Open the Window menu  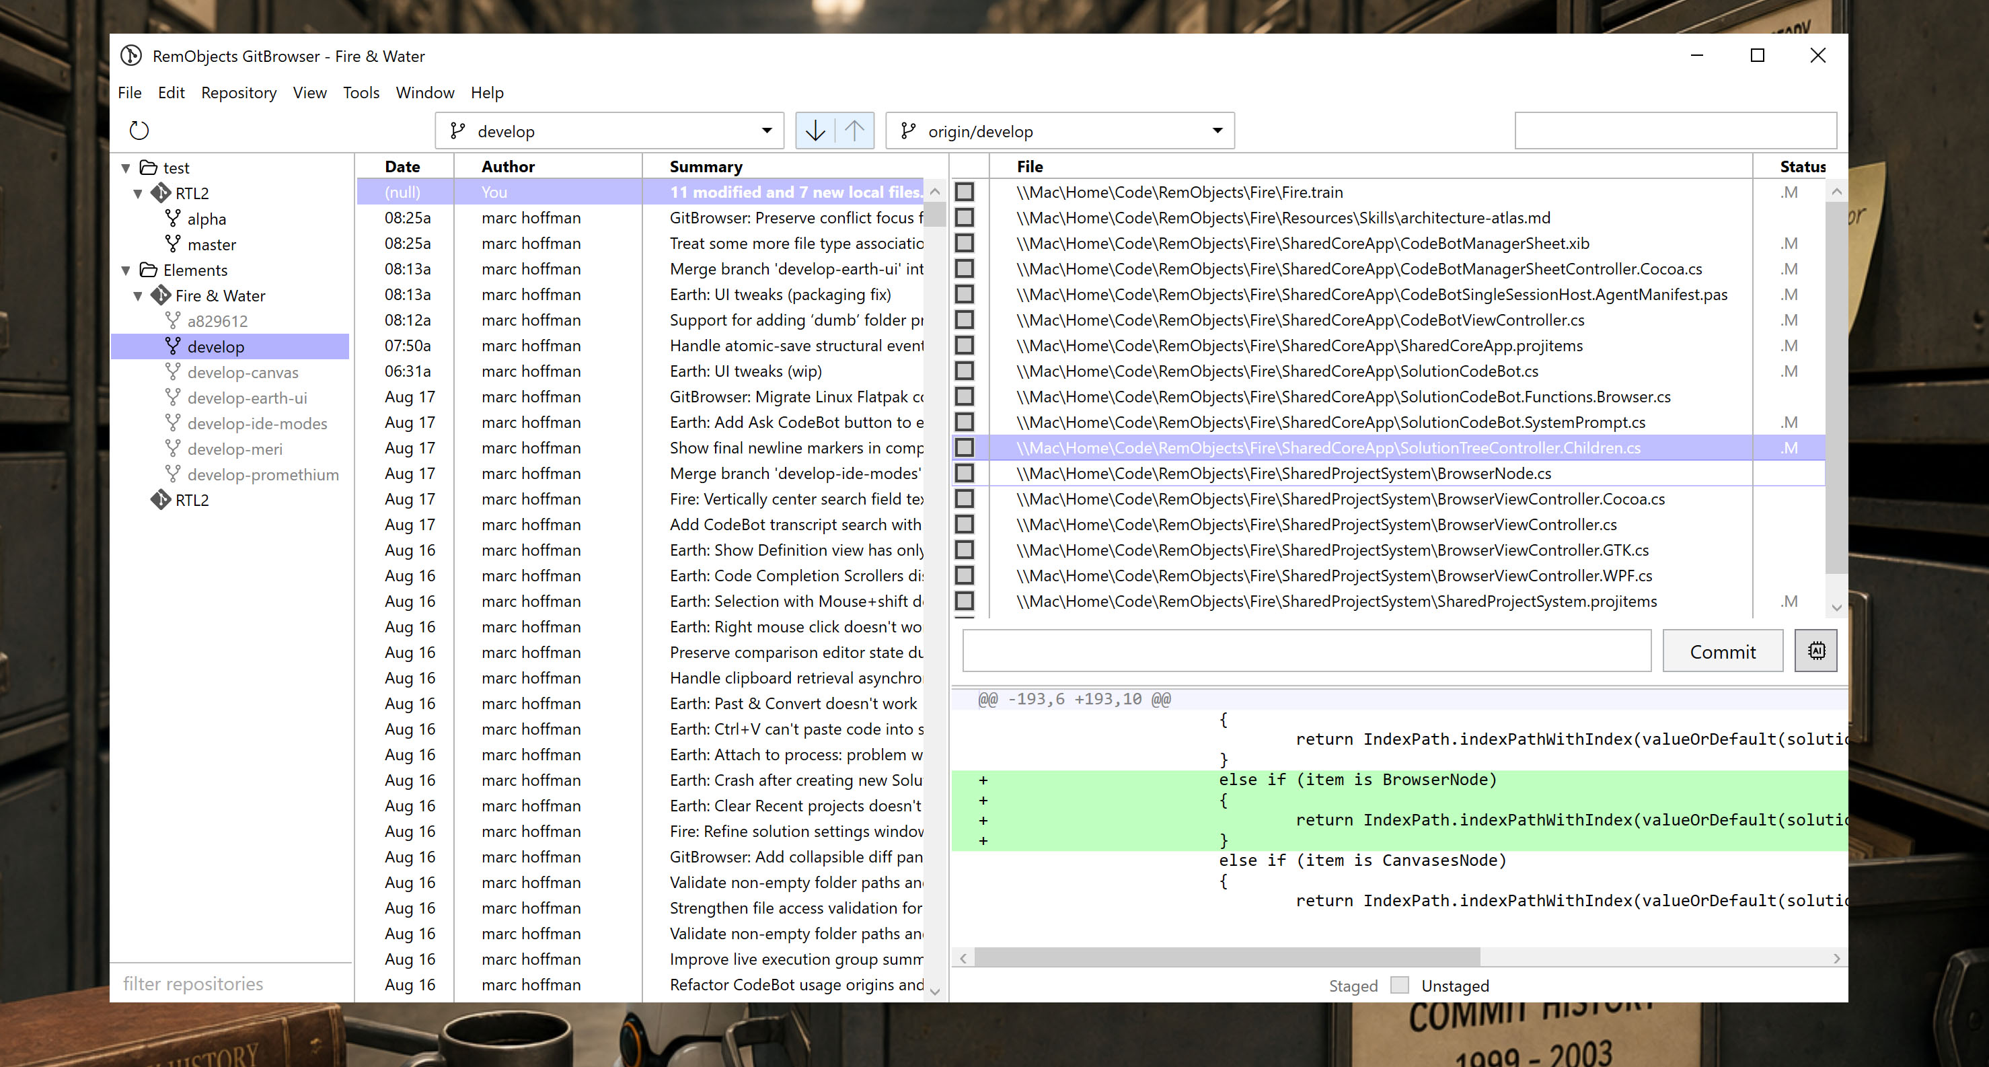tap(424, 93)
